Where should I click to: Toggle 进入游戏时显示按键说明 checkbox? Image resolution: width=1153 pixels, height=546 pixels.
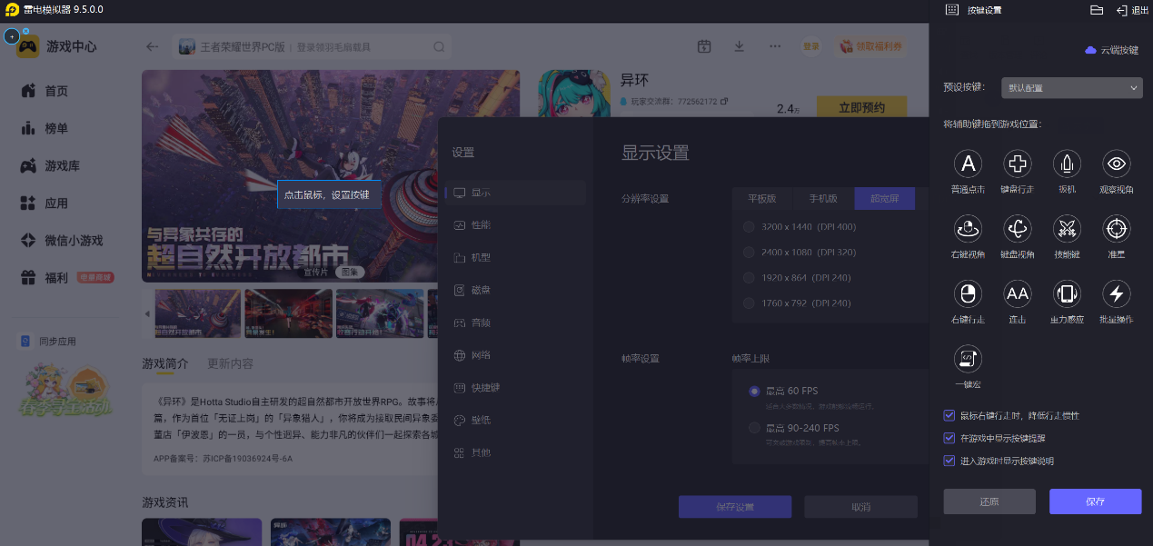(949, 461)
